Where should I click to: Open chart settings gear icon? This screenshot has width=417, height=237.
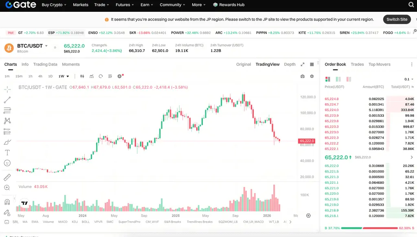pos(312,76)
